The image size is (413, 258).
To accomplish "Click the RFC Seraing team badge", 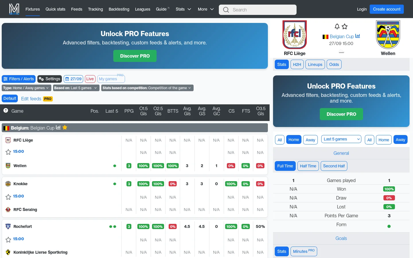I will click(8, 210).
